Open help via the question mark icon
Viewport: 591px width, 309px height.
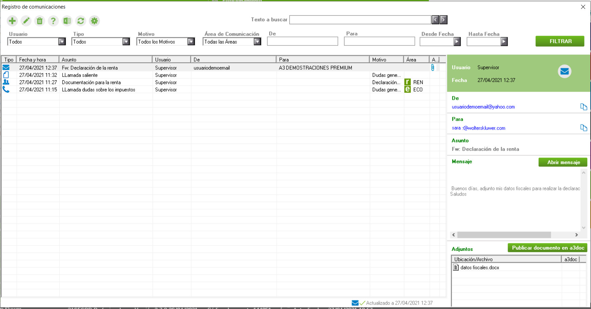click(x=53, y=21)
